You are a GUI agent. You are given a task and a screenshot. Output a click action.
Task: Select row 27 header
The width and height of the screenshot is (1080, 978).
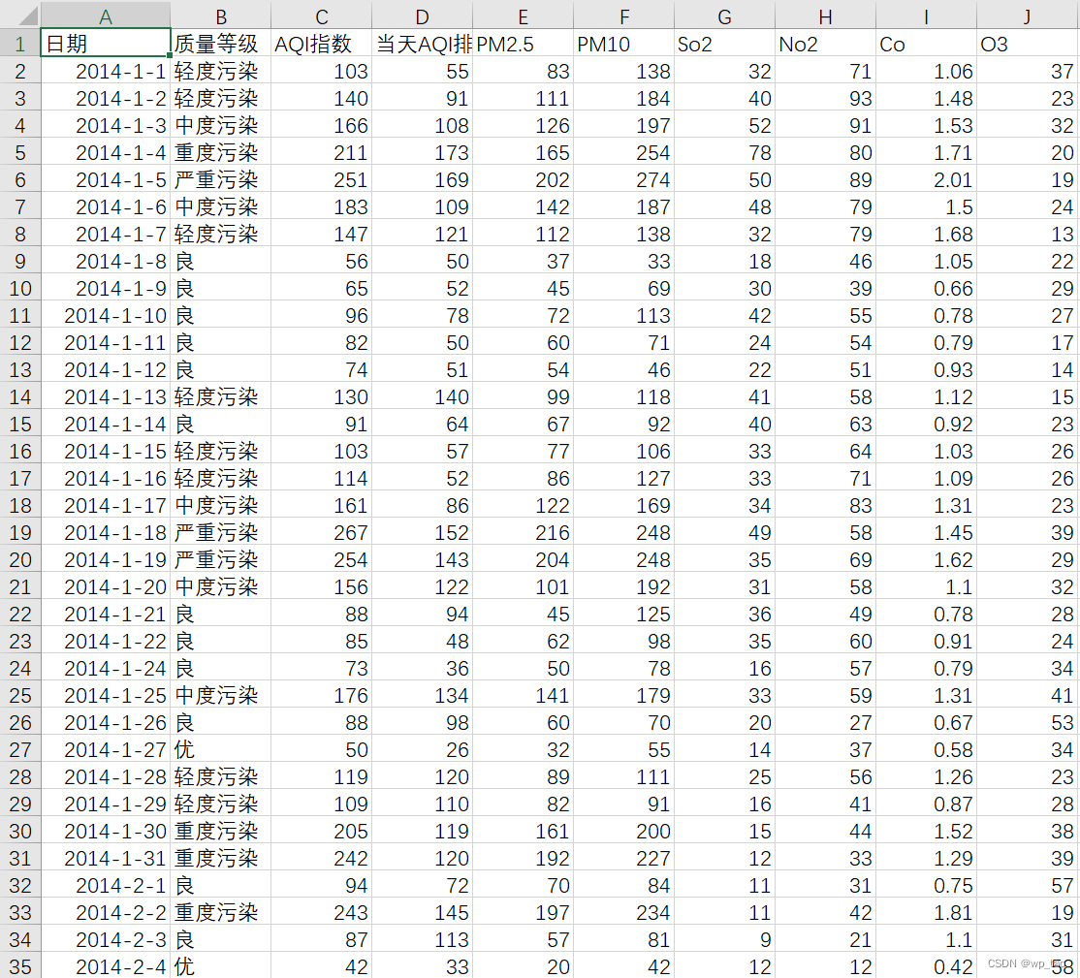[x=20, y=749]
